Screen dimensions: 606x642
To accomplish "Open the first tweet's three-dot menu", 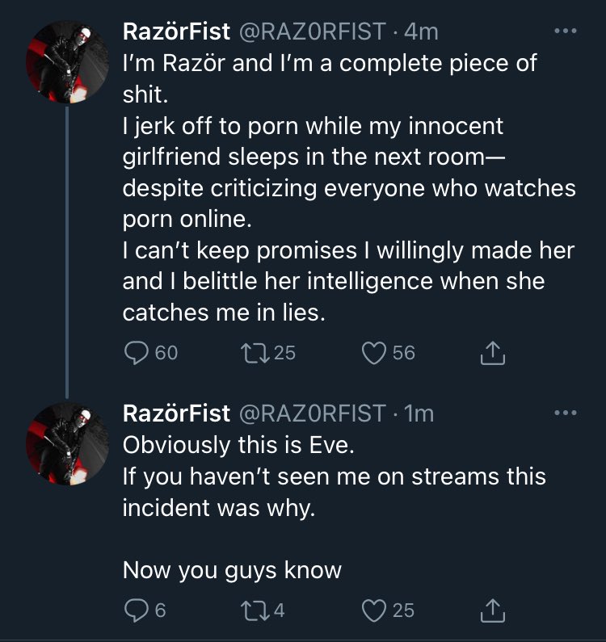I will point(565,31).
